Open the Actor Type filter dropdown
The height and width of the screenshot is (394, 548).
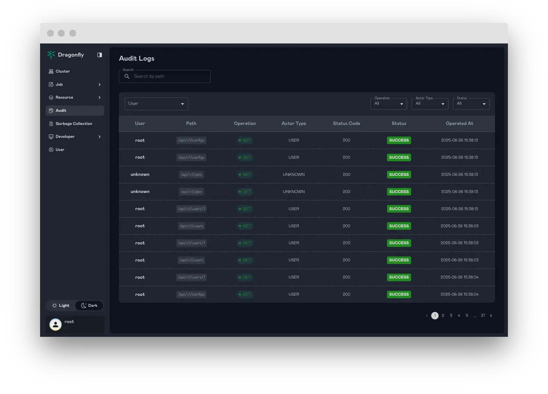(x=429, y=104)
